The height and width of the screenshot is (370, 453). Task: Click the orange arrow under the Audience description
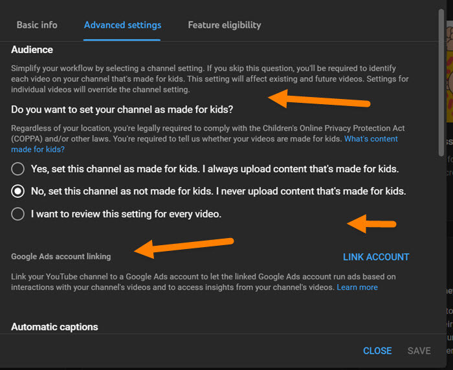pos(319,99)
